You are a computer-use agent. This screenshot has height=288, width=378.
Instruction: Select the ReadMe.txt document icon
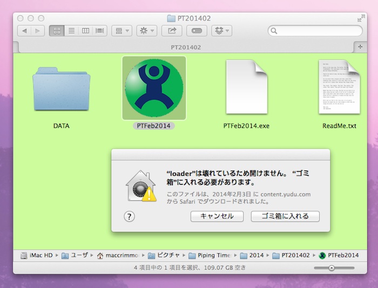pyautogui.click(x=339, y=87)
